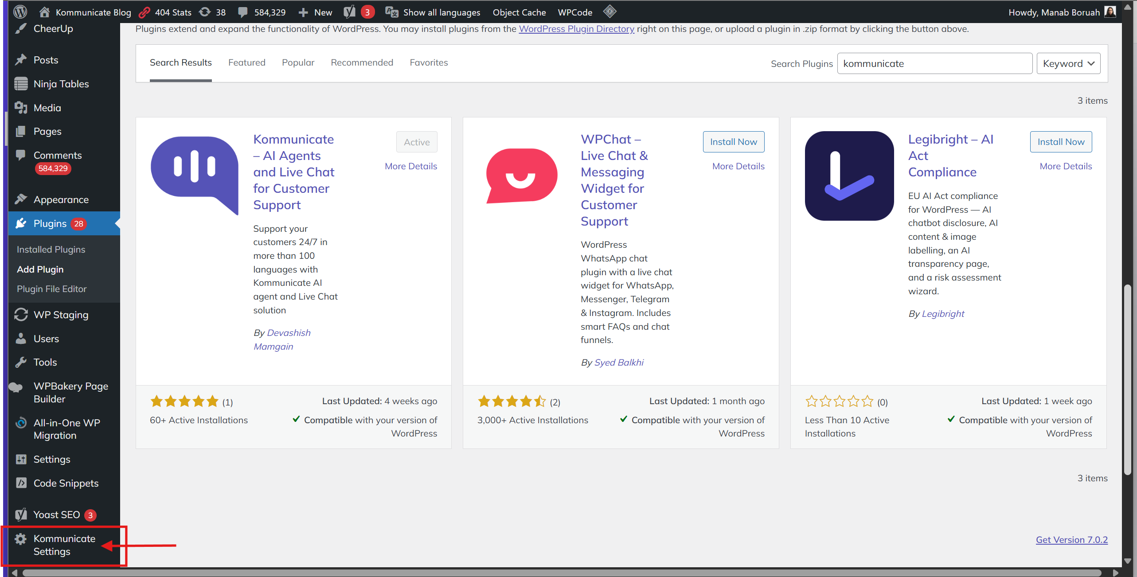The height and width of the screenshot is (577, 1137).
Task: Follow the WordPress Plugin Directory link
Action: (x=576, y=29)
